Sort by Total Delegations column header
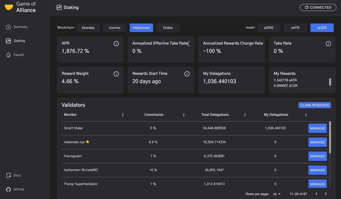 pos(215,115)
